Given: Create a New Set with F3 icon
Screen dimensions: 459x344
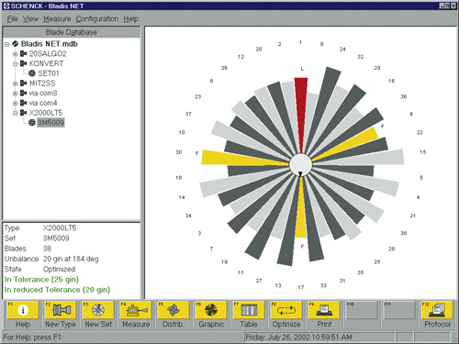Looking at the screenshot, I should point(98,310).
